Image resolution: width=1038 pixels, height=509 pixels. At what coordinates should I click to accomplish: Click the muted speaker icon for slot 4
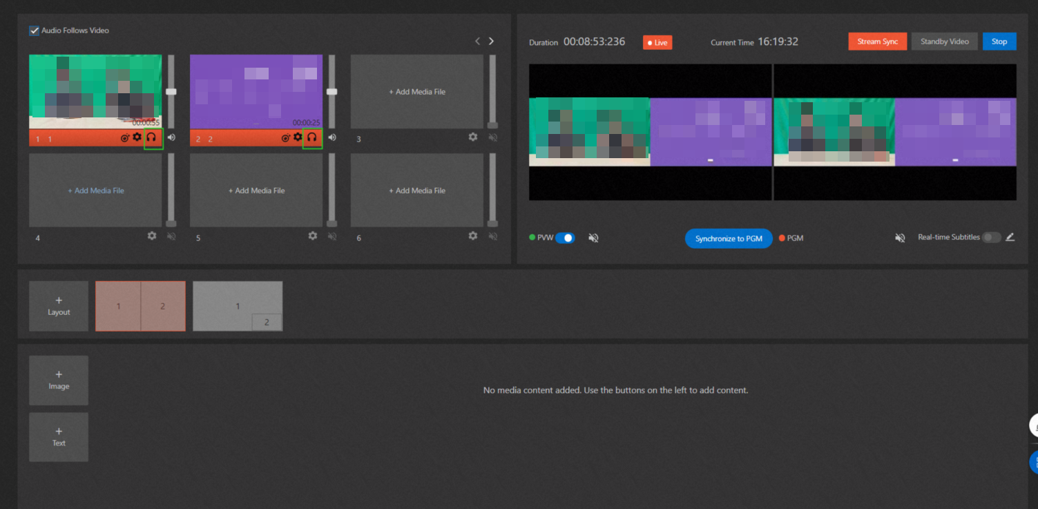[x=171, y=236]
